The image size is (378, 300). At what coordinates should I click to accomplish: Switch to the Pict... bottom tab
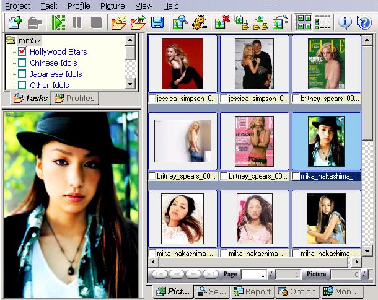tap(173, 292)
